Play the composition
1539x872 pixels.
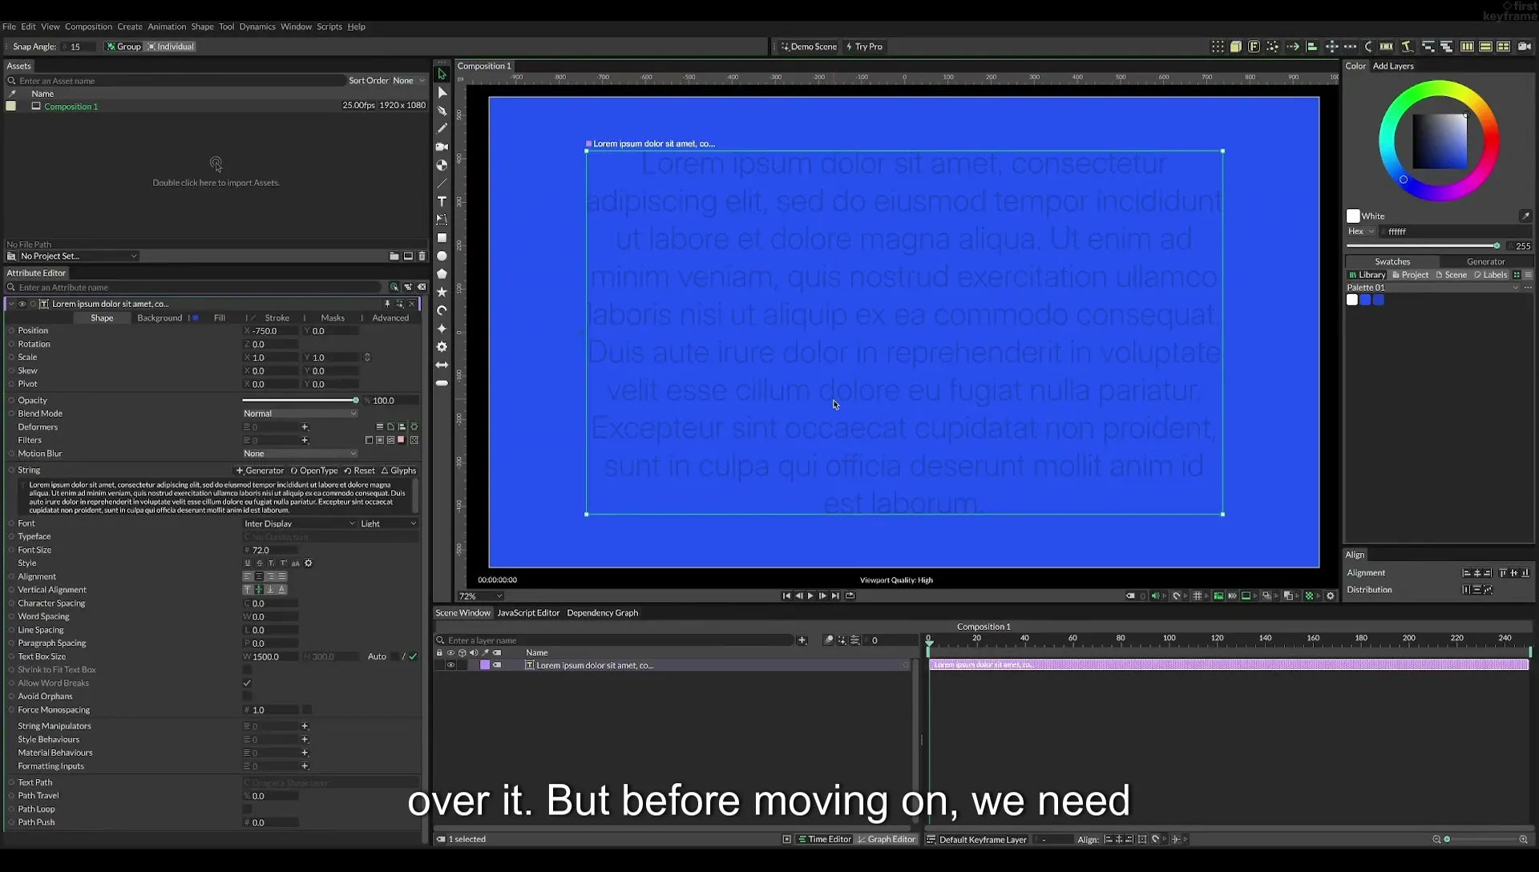coord(810,595)
